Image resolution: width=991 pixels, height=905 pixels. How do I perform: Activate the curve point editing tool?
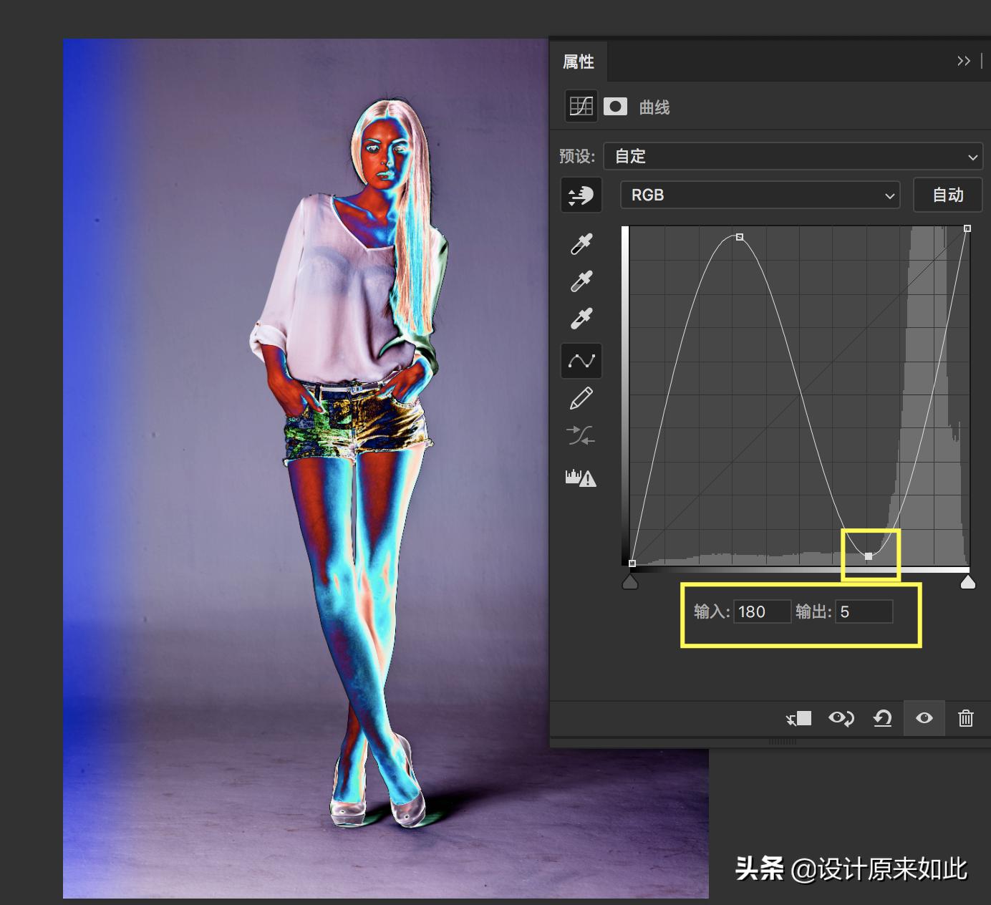click(581, 361)
